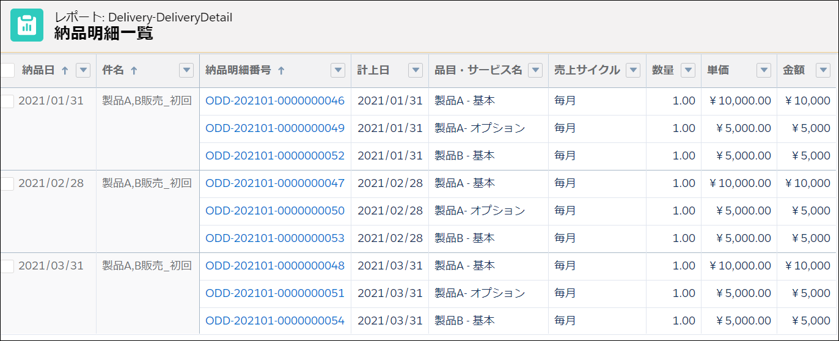Open the 計上日 column dropdown menu
Viewport: 839px width, 341px height.
point(416,70)
